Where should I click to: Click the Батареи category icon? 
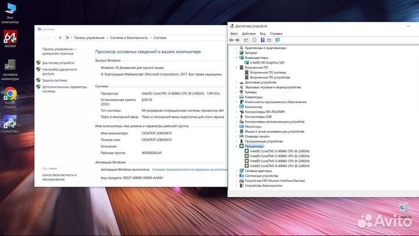[242, 52]
